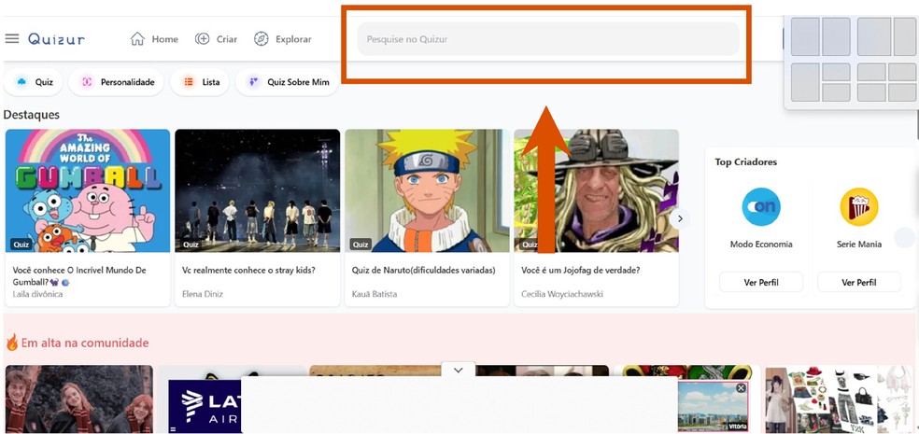Click Ver Perfil under Serie Mania
Screen dimensions: 919x434
(x=859, y=282)
